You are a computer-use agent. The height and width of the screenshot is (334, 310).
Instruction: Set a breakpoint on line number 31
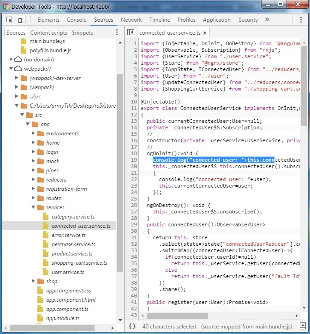pyautogui.click(x=134, y=237)
